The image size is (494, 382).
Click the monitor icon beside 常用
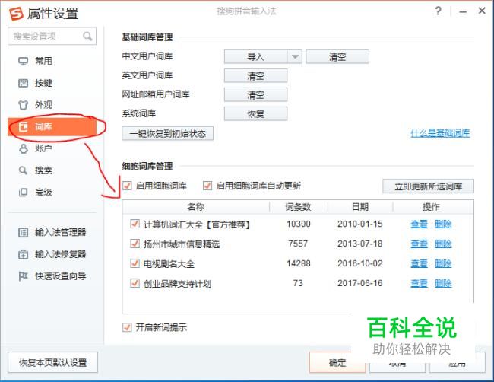coord(24,61)
